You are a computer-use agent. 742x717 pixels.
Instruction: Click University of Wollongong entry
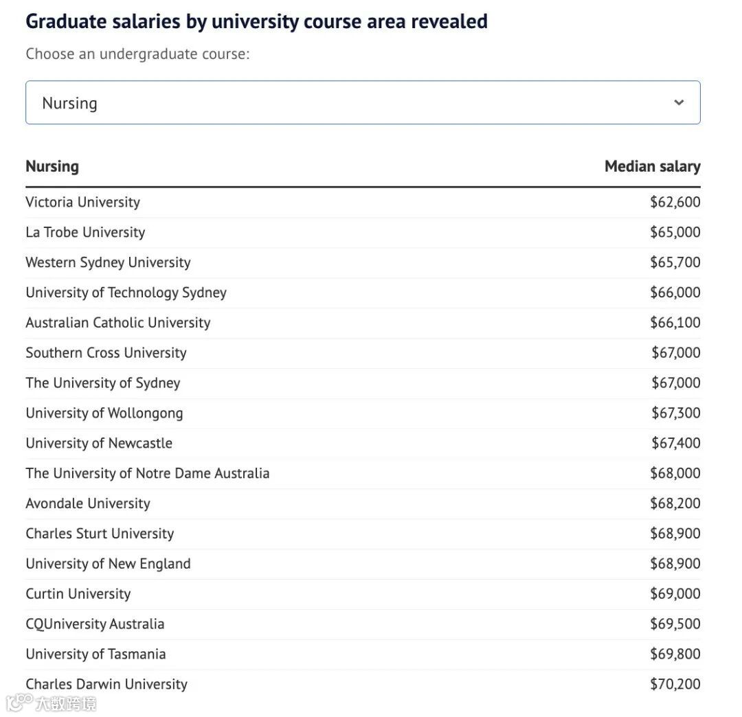coord(104,413)
